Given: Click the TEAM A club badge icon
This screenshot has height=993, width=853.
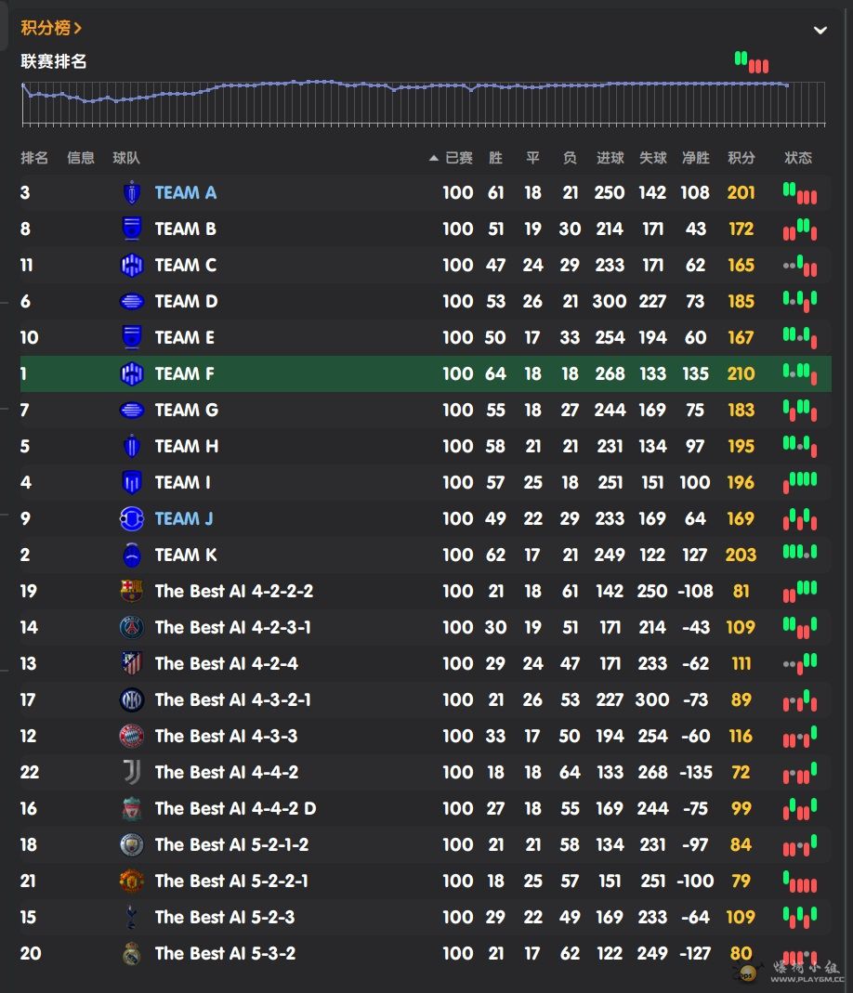Looking at the screenshot, I should point(132,192).
